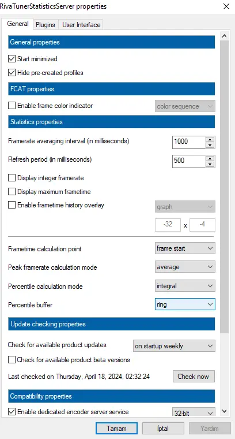Open the User Interface tab
This screenshot has height=439, width=235.
(81, 25)
